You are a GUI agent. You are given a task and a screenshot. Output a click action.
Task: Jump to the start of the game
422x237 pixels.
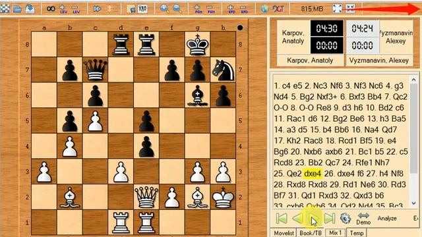tap(282, 218)
